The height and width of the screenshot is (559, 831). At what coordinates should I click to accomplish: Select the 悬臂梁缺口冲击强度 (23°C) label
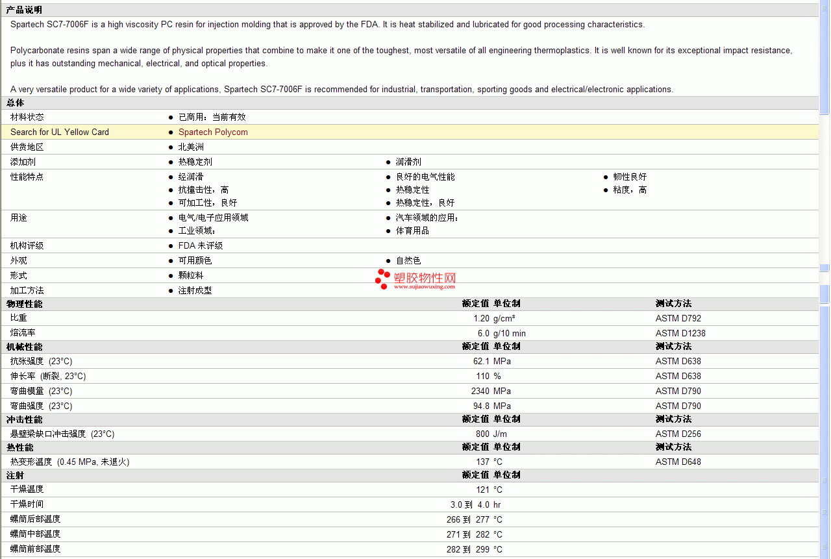click(62, 434)
